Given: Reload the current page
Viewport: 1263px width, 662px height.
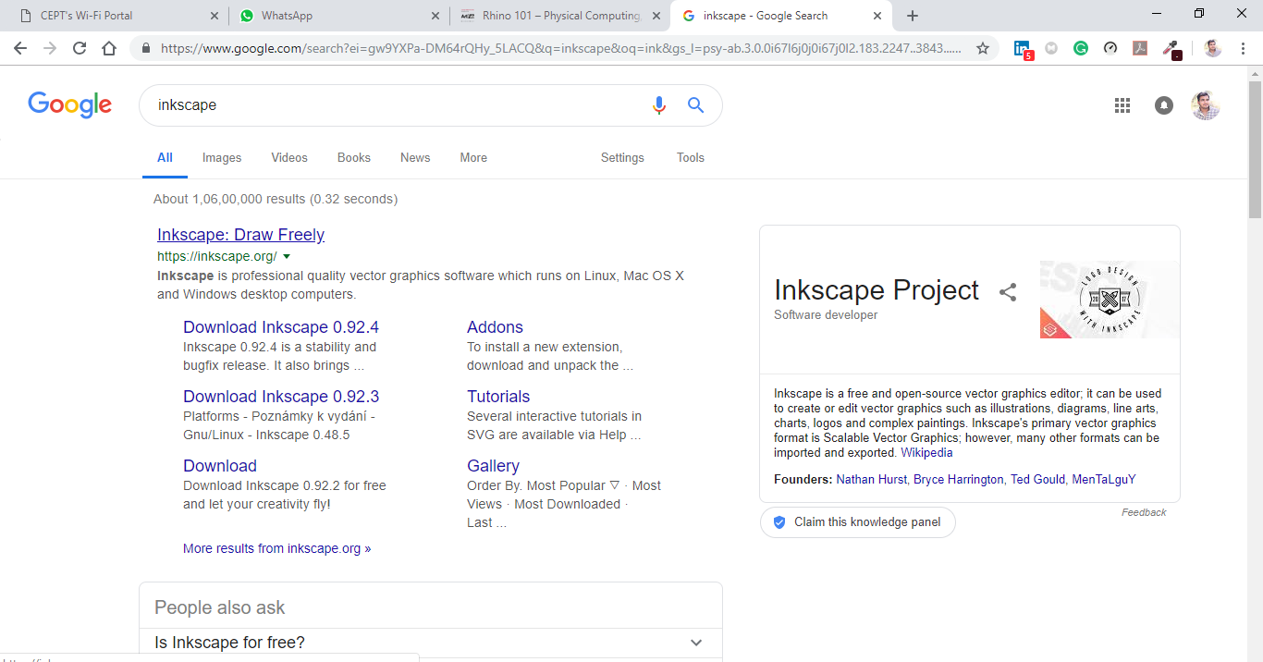Looking at the screenshot, I should 80,48.
